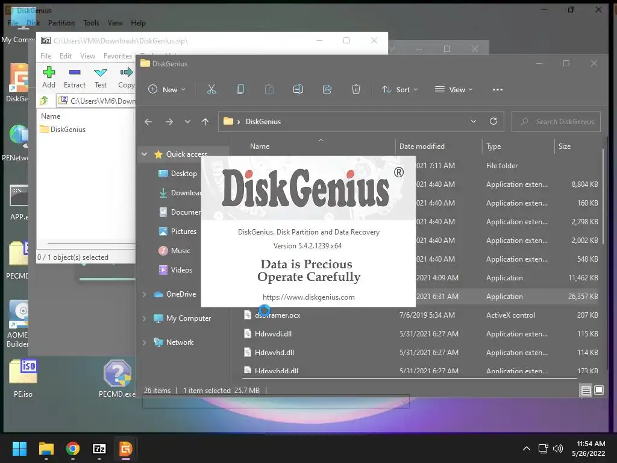Screen dimensions: 617x463
Task: Click the Paste icon in Explorer toolbar
Action: click(x=269, y=89)
